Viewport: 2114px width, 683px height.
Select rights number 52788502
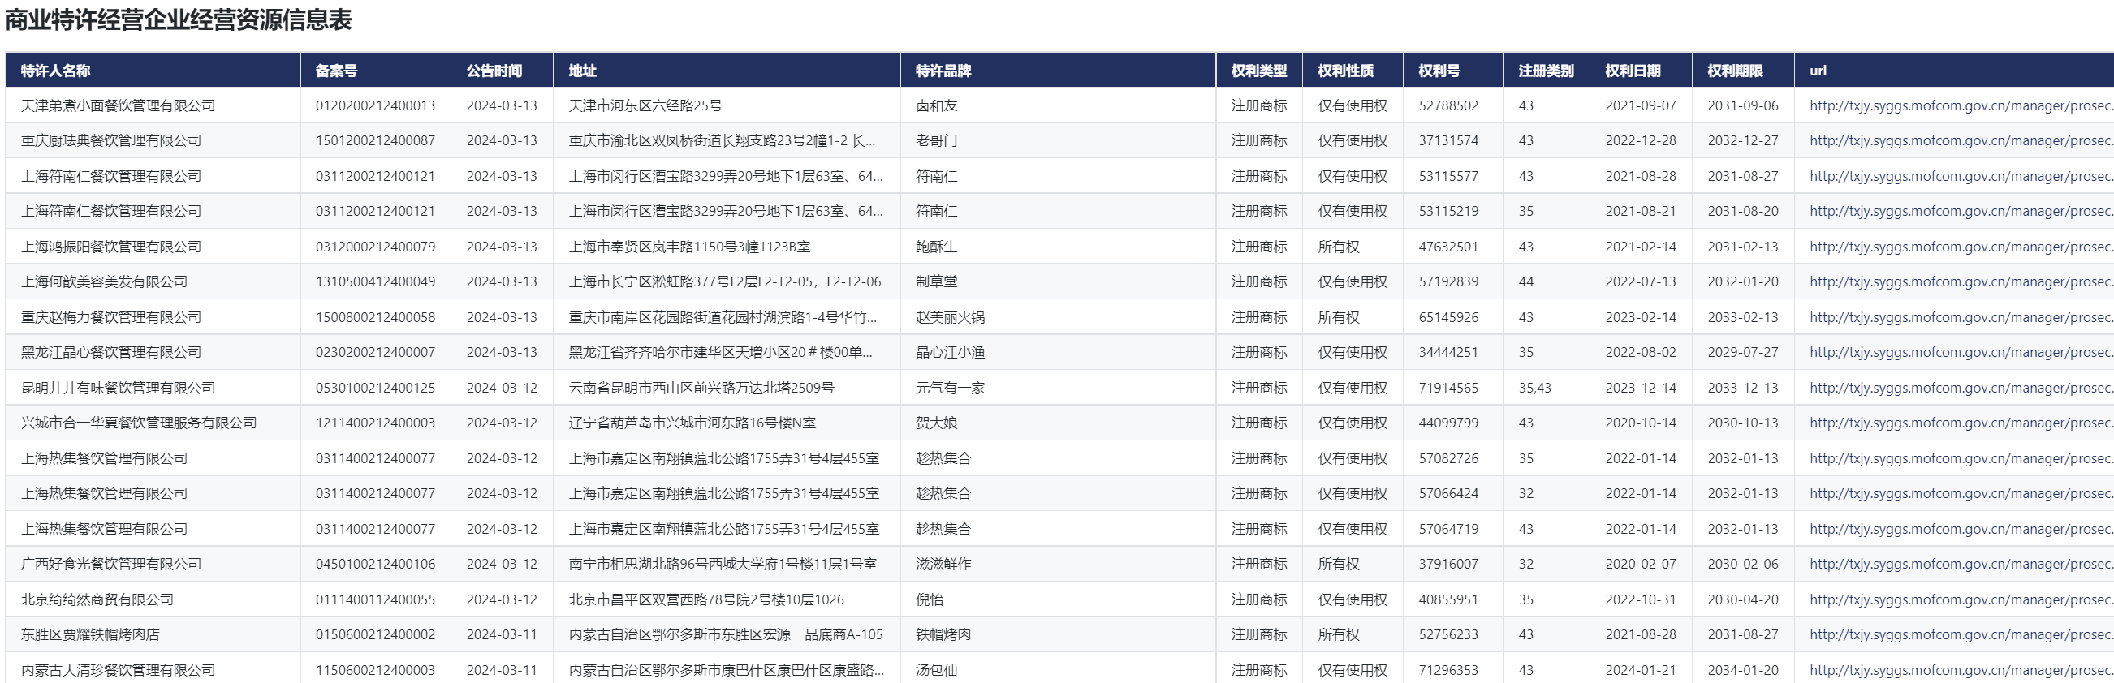coord(1448,105)
